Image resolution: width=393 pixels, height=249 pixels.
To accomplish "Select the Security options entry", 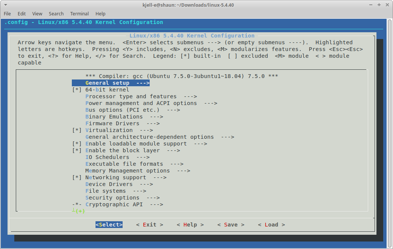I will (122, 198).
